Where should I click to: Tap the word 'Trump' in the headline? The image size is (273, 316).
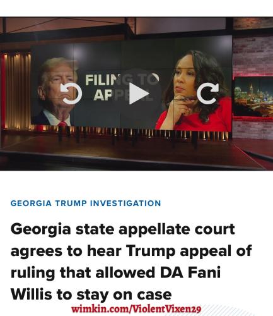pyautogui.click(x=151, y=251)
